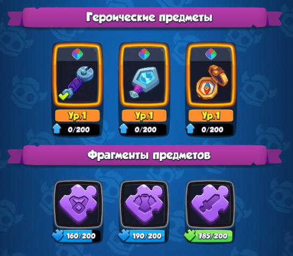
Task: Select the golden compass heroic item
Action: click(211, 75)
